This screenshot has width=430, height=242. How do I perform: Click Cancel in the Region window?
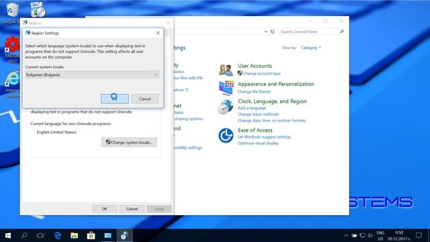tap(132, 209)
